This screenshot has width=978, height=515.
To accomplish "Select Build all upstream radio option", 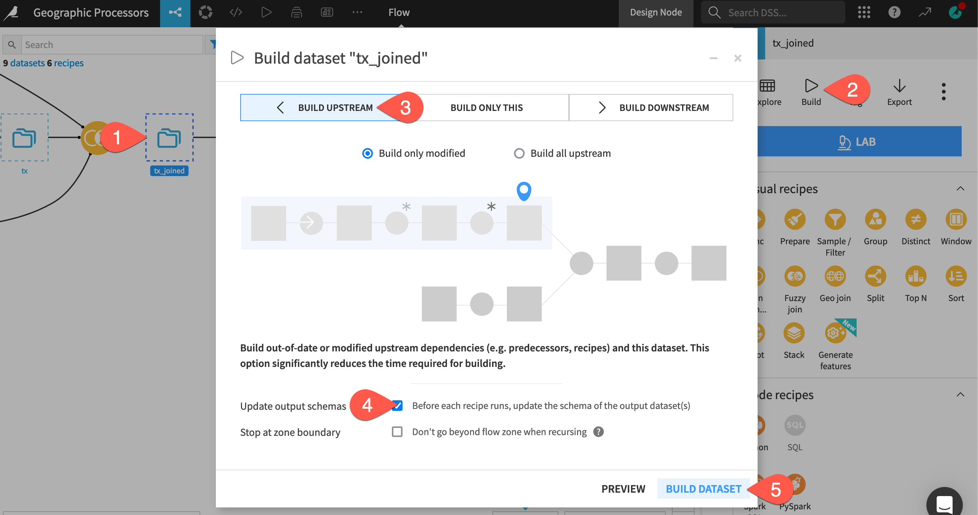I will 519,153.
